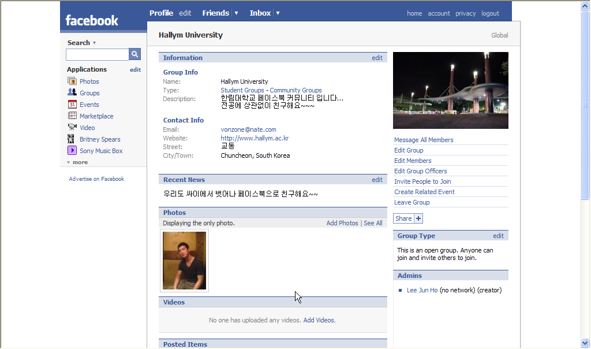This screenshot has height=349, width=591.
Task: Click Edit Group link
Action: 409,150
